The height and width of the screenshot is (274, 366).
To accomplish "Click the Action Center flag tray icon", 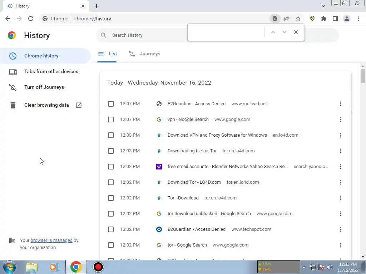I will coord(321,267).
